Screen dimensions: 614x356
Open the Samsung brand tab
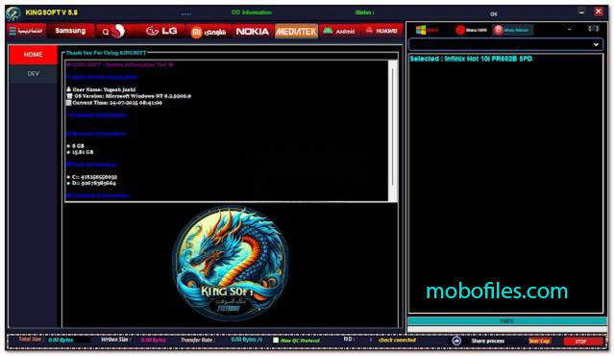pos(70,31)
